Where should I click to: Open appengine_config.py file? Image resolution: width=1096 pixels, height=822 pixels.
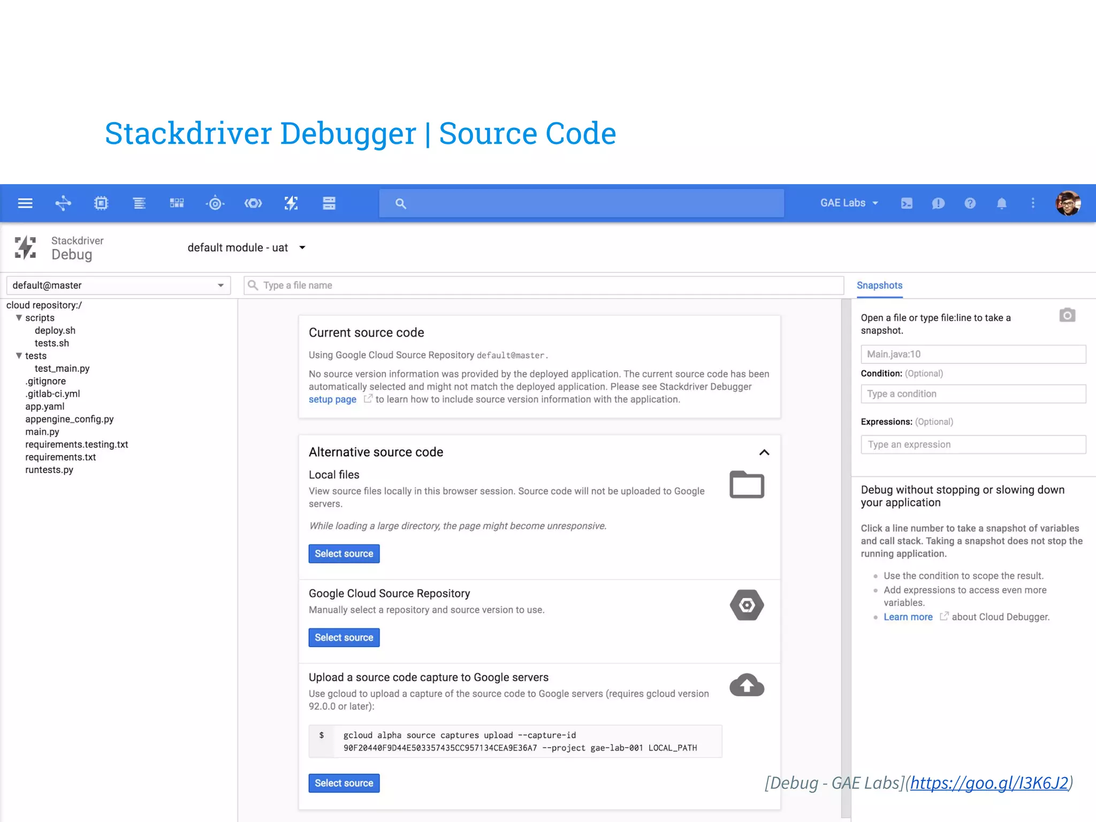(69, 420)
